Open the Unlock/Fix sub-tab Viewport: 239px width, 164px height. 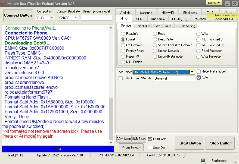142,26
